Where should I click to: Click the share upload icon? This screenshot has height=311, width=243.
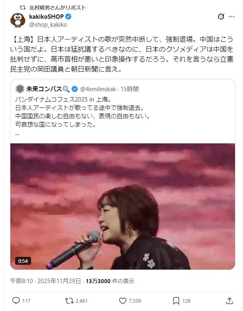229,301
